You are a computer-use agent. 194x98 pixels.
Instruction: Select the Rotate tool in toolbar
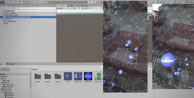coord(7,2)
